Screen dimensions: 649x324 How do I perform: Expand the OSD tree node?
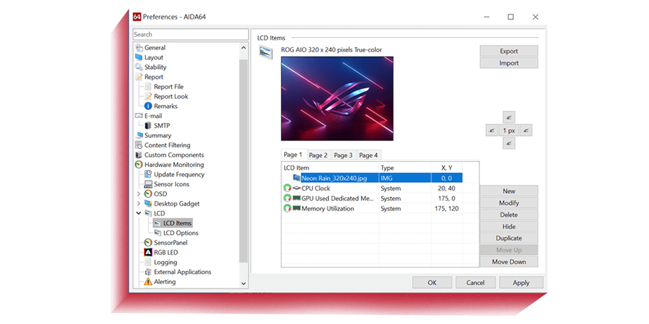(138, 194)
